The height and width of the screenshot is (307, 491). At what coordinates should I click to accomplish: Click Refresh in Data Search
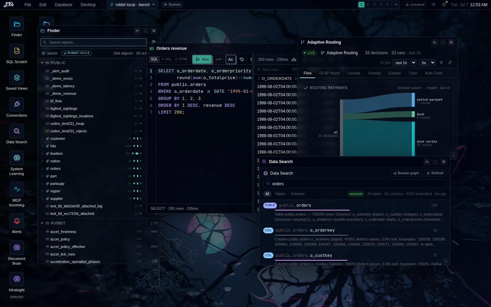click(x=435, y=173)
